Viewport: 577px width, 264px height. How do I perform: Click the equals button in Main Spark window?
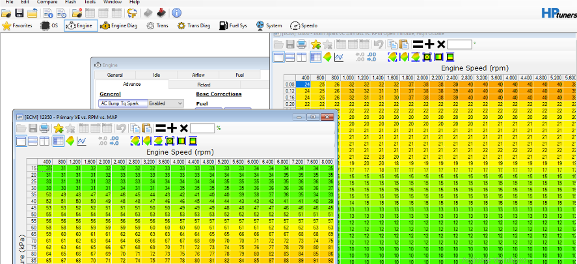coord(417,45)
